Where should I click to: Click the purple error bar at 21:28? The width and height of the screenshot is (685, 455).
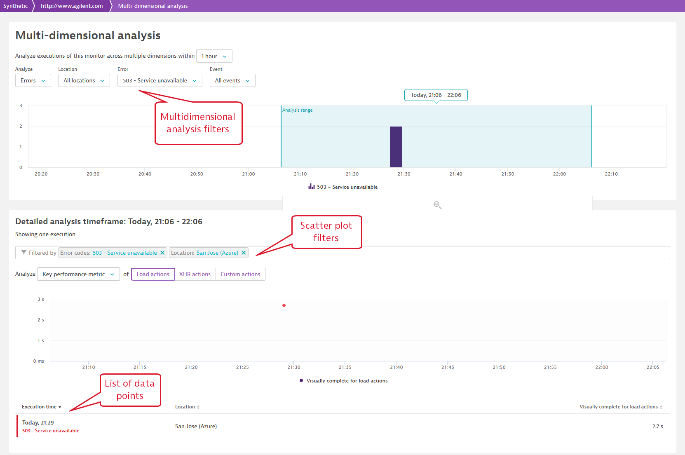(396, 147)
